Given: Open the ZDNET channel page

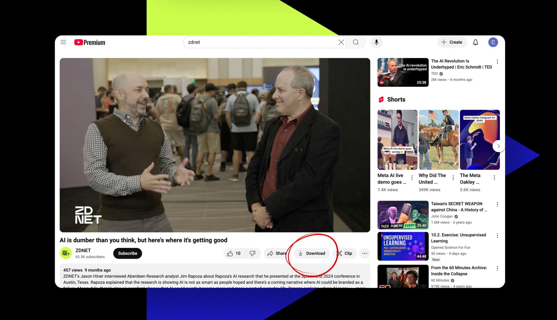Looking at the screenshot, I should [x=83, y=250].
